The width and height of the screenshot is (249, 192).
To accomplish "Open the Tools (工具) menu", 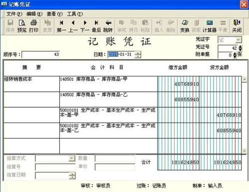I will (75, 14).
